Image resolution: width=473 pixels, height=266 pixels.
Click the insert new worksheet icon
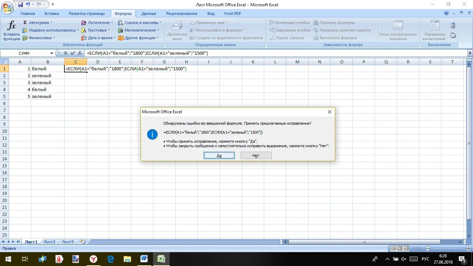click(83, 242)
